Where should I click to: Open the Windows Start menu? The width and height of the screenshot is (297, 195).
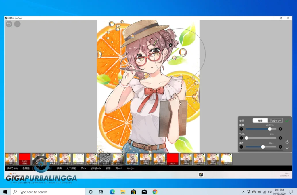[5, 192]
